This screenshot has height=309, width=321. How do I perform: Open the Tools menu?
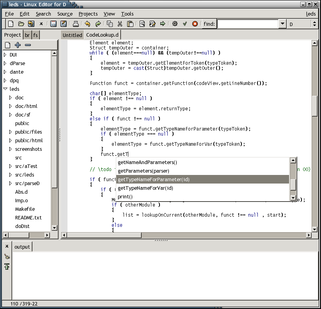pos(127,14)
